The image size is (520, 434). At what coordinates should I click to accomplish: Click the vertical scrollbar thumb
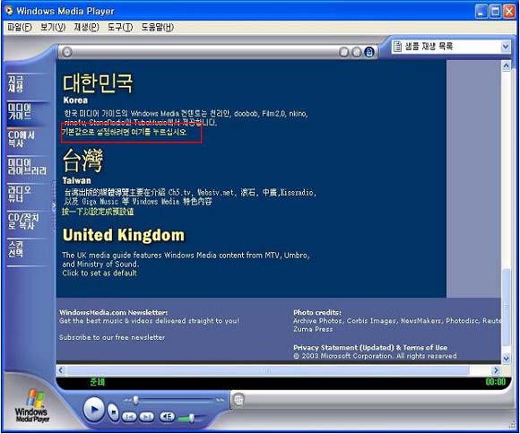point(506,307)
